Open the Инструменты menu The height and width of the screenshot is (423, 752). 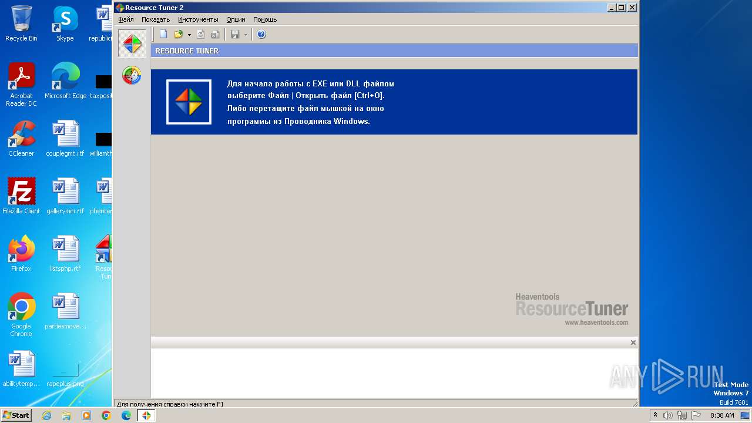198,19
